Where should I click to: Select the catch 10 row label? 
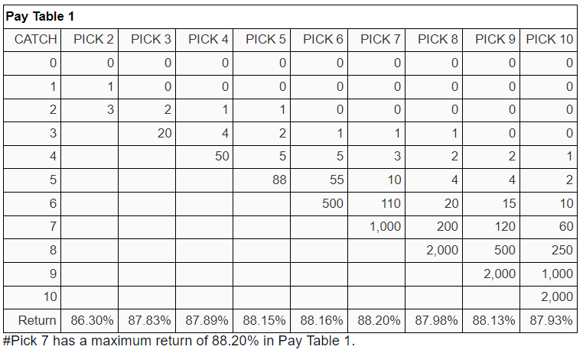(x=50, y=297)
